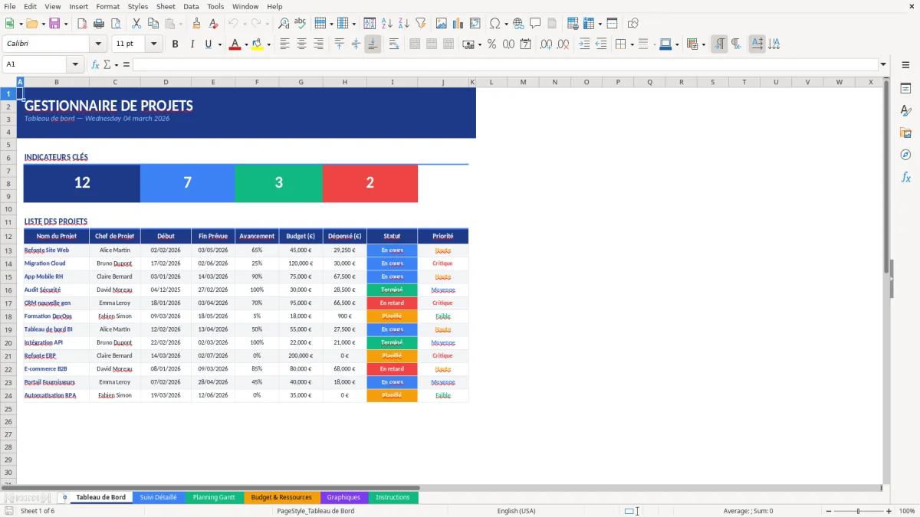Image resolution: width=920 pixels, height=517 pixels.
Task: Open the Background Color dropdown arrow
Action: [268, 44]
